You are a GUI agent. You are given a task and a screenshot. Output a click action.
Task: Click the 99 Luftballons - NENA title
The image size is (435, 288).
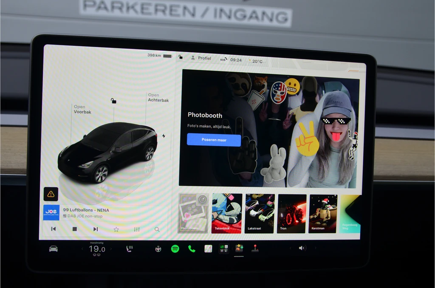point(86,210)
